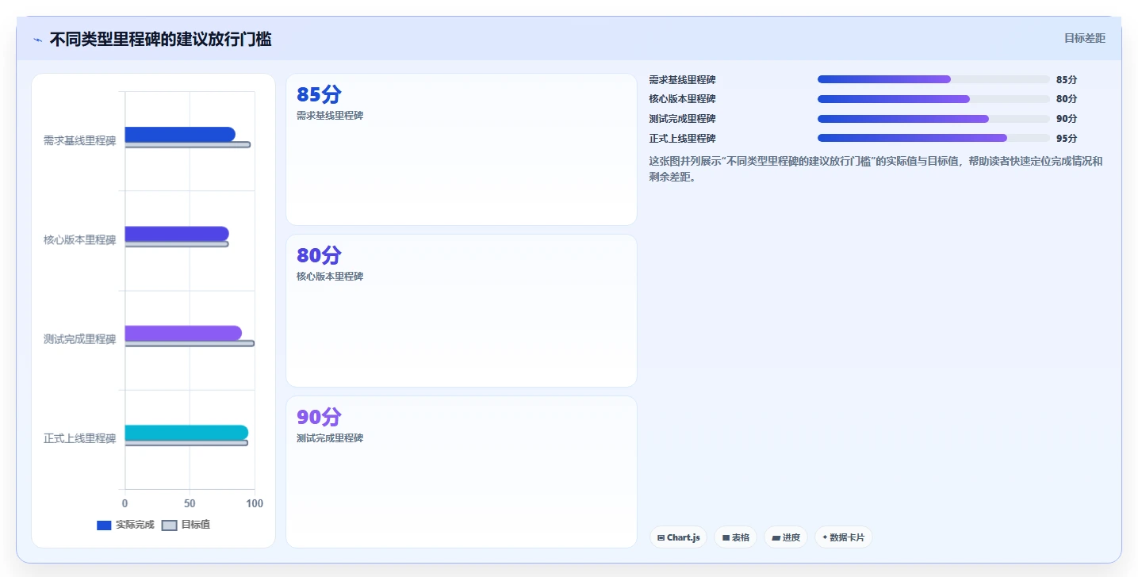
Task: Click the 100 tick on chart axis
Action: point(255,503)
